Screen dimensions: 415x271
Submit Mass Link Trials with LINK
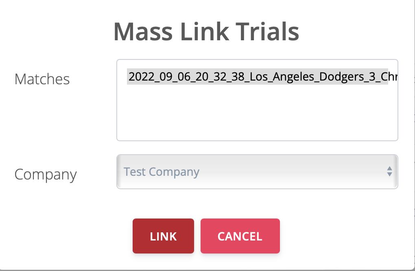(163, 236)
